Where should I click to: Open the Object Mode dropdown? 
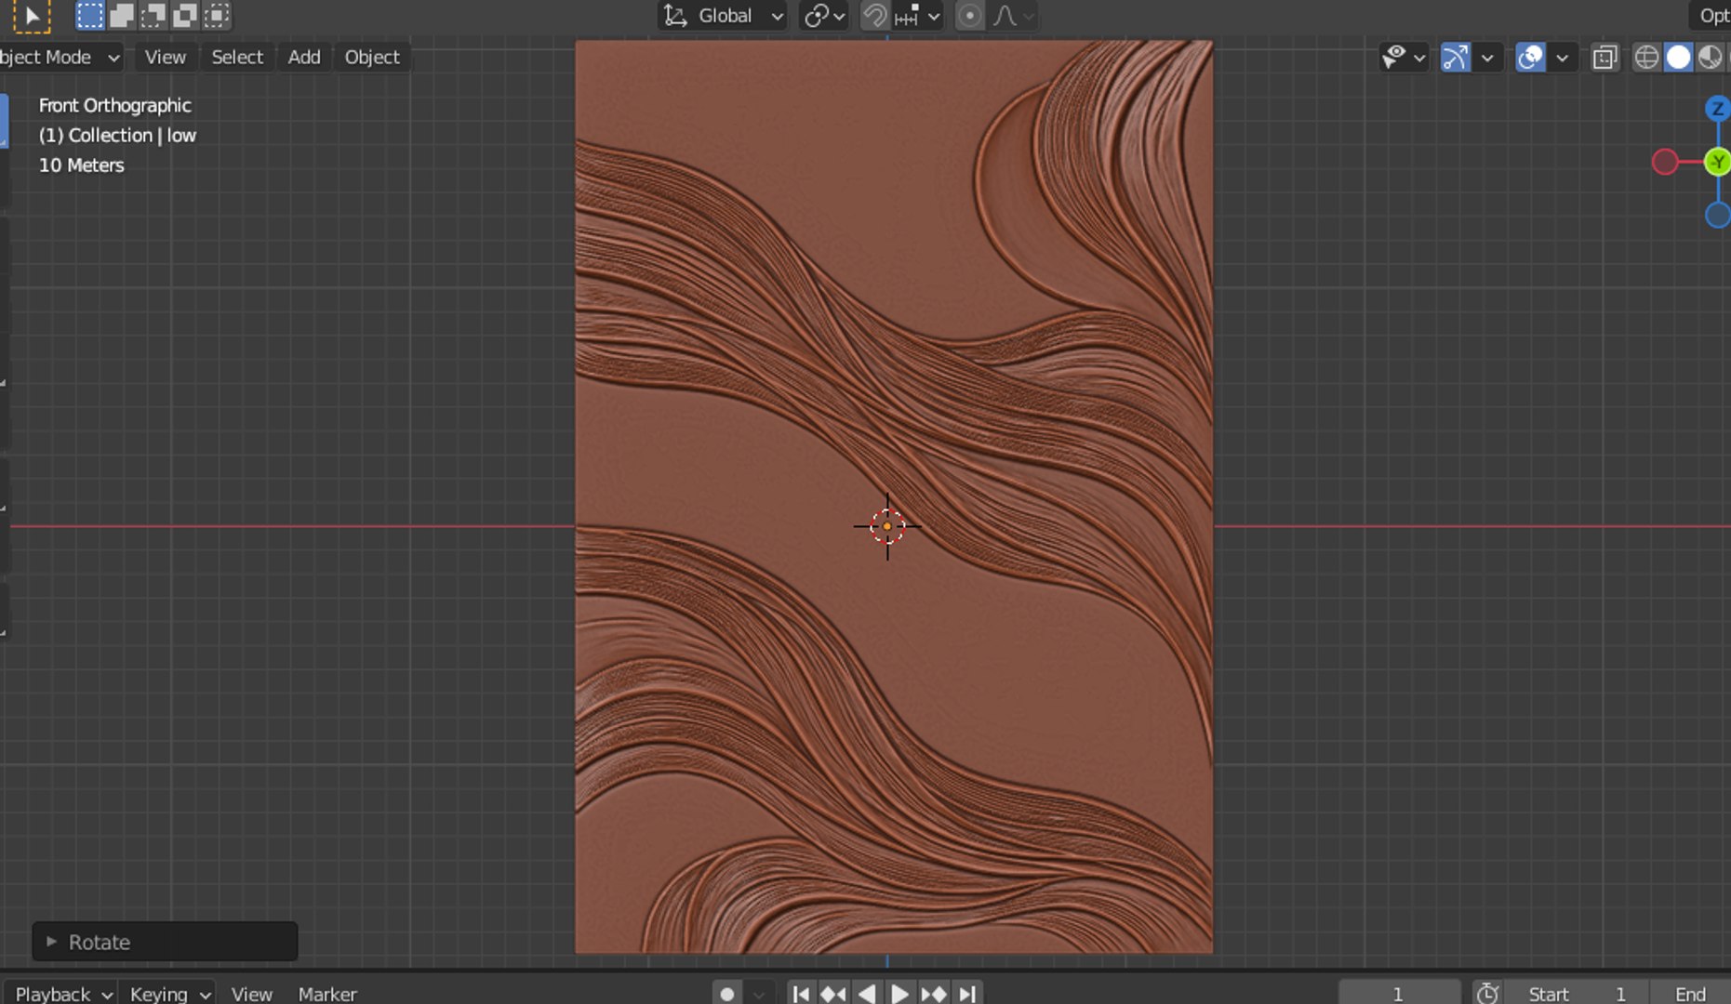point(60,57)
